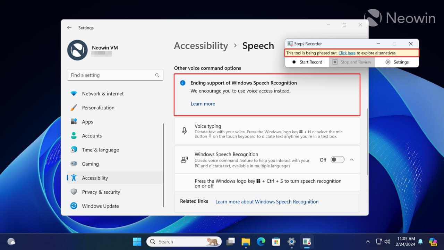This screenshot has height=250, width=444.
Task: Open the Learn more link about ending support
Action: click(203, 103)
